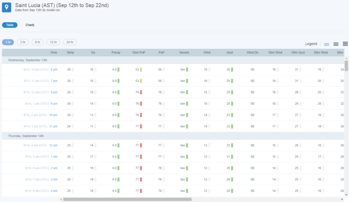Click the horizontal scrollbar right arrow

[342, 199]
